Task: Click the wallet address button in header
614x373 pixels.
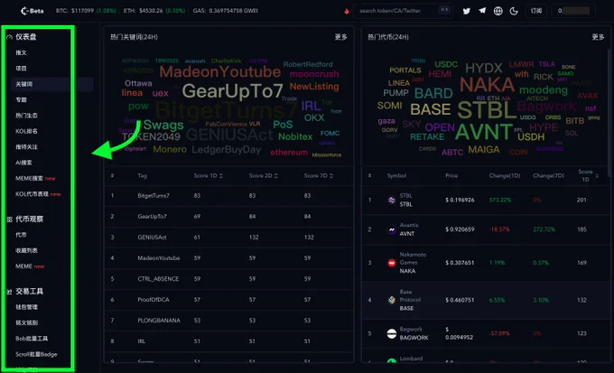Action: coord(573,11)
